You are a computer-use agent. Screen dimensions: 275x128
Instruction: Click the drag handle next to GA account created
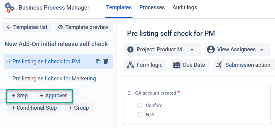[129, 93]
